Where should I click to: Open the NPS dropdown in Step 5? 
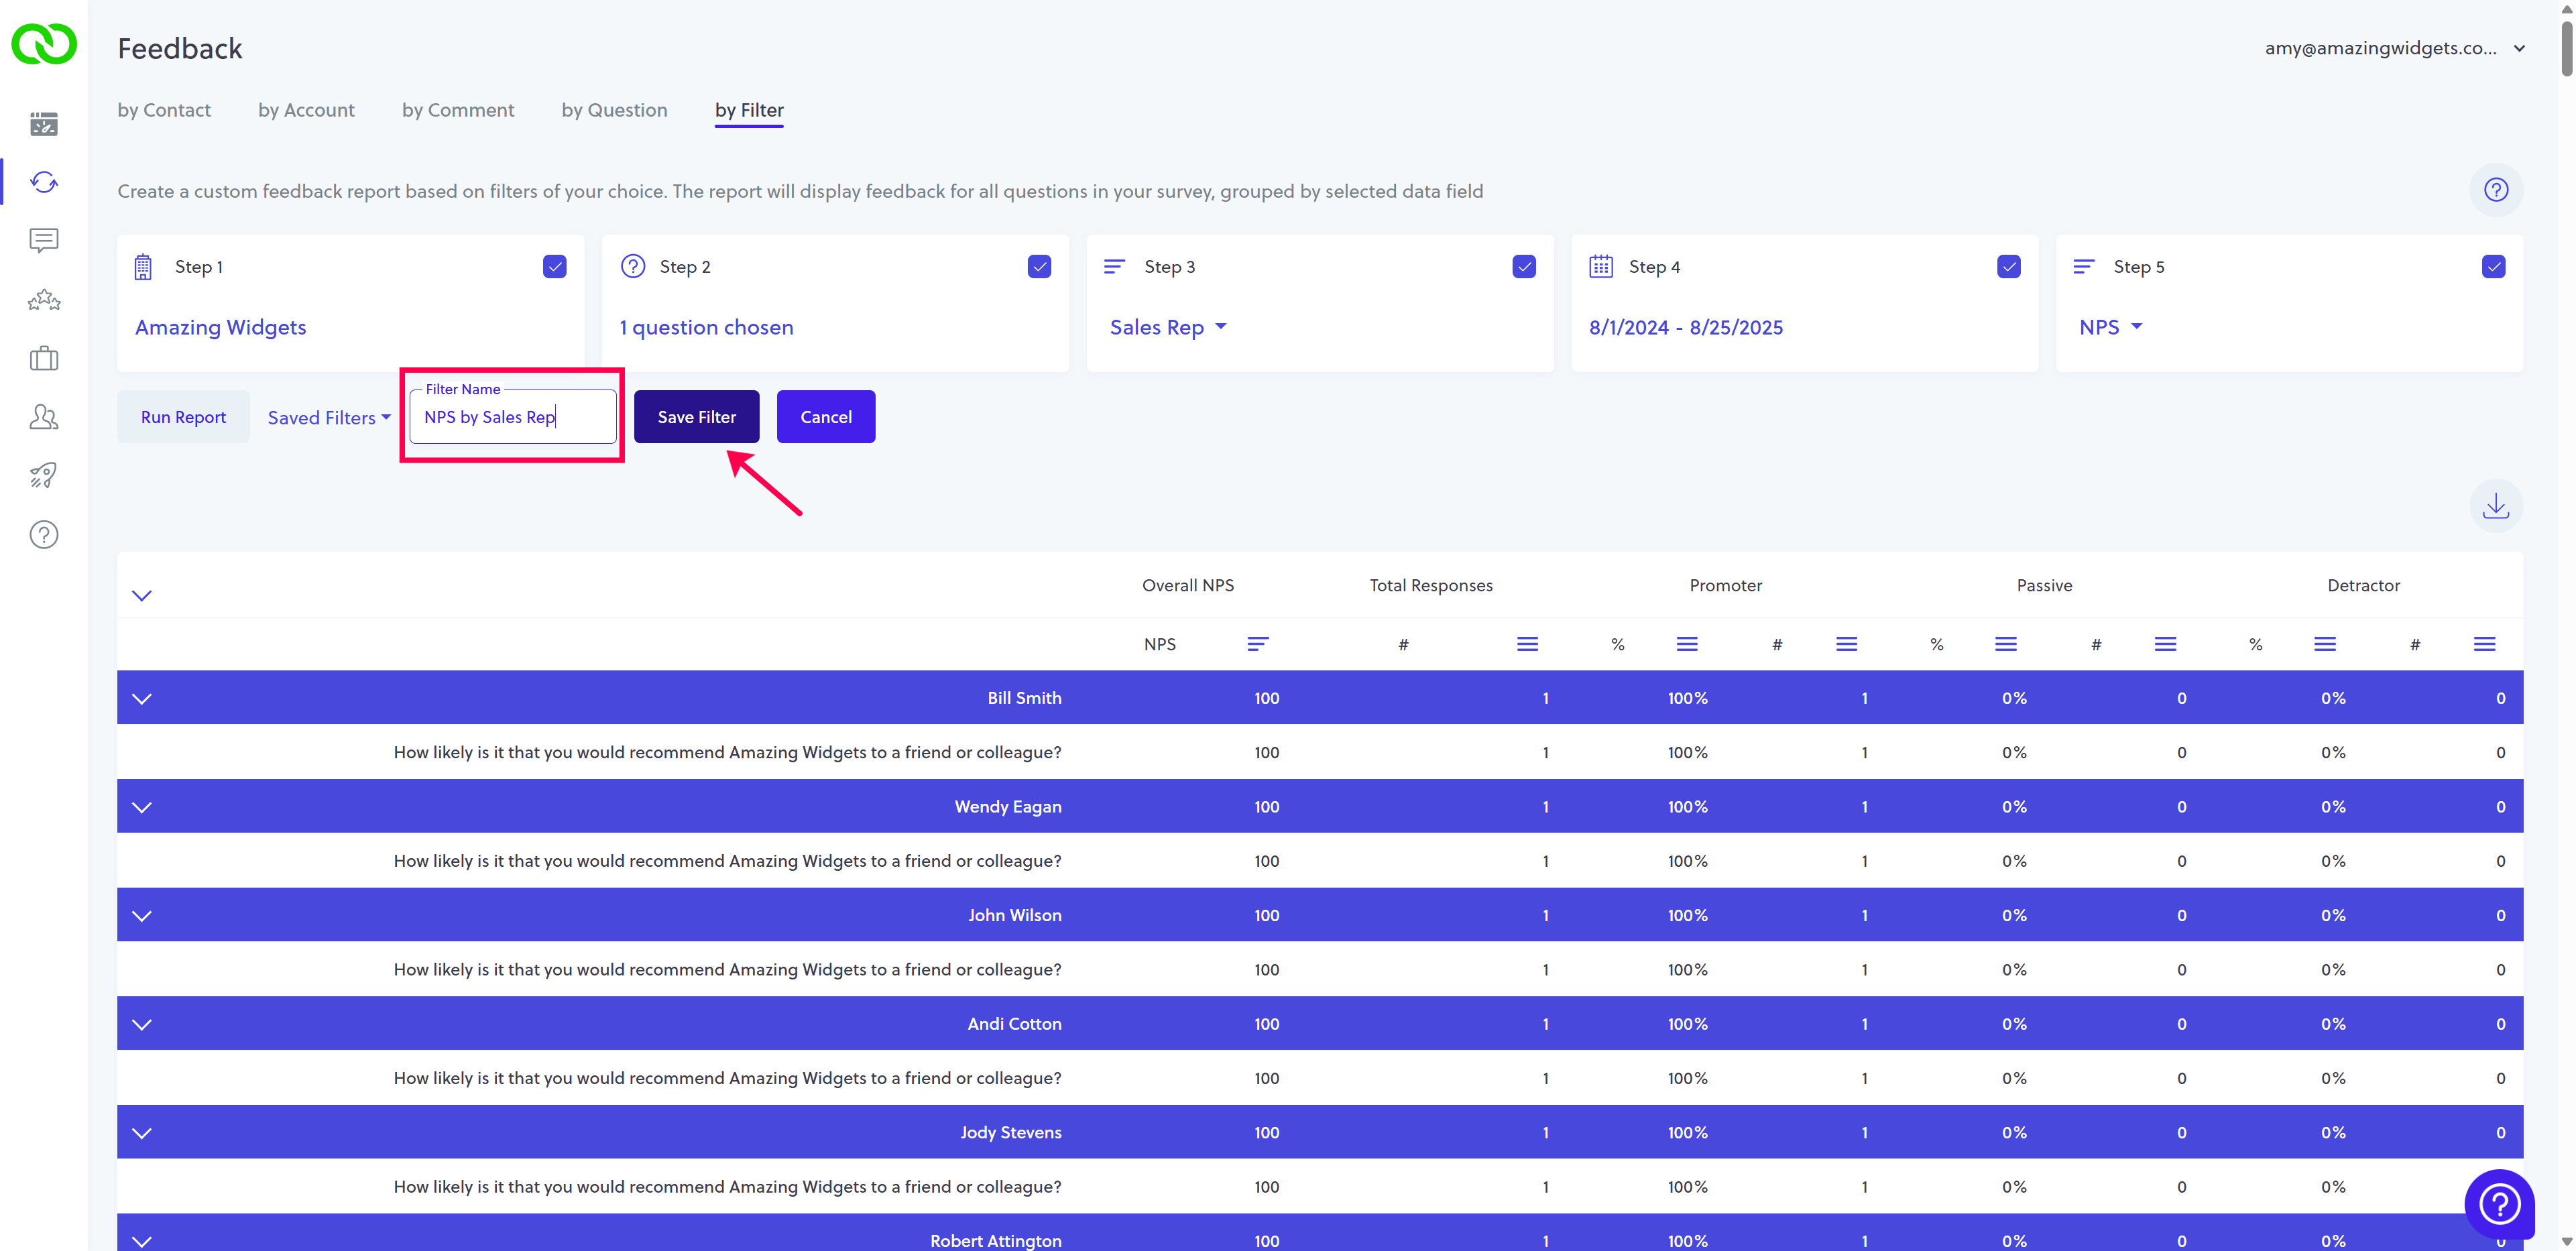(x=2110, y=327)
